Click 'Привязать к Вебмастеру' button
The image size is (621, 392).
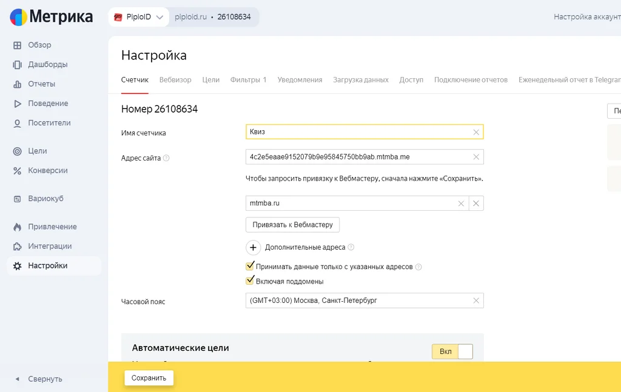(x=292, y=225)
